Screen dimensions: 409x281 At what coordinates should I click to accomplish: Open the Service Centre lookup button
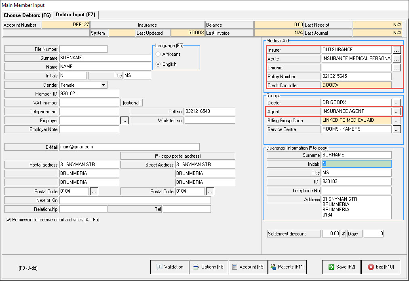(397, 129)
